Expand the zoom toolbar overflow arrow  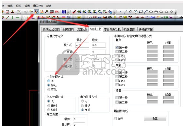coord(114,13)
